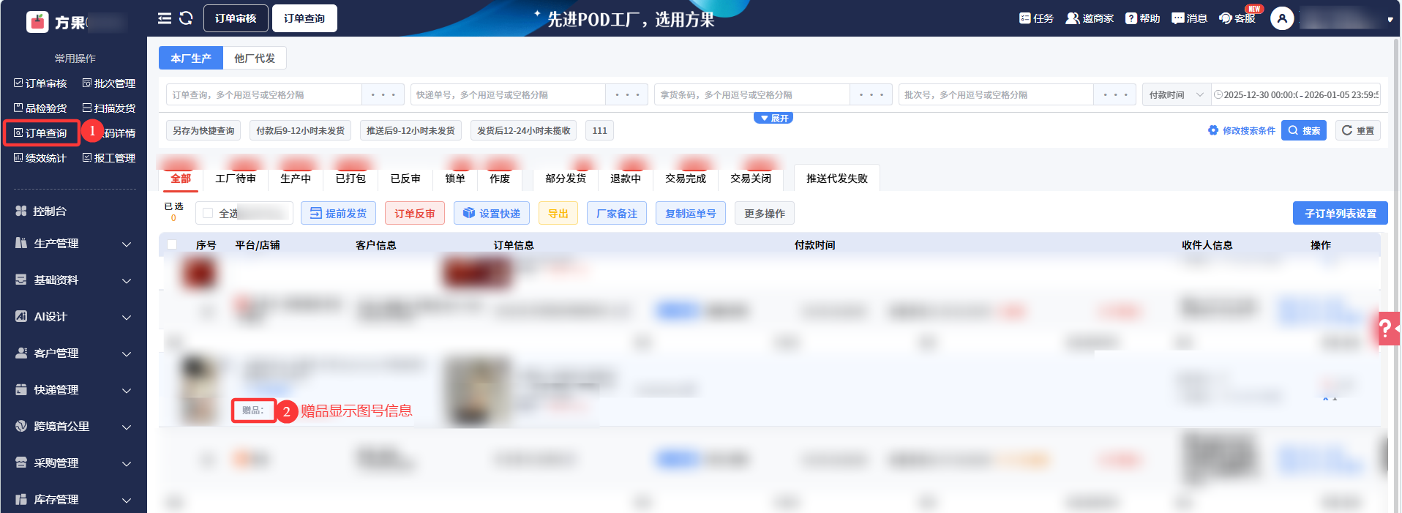Open the 消息 messages icon
1402x513 pixels.
coord(1190,18)
